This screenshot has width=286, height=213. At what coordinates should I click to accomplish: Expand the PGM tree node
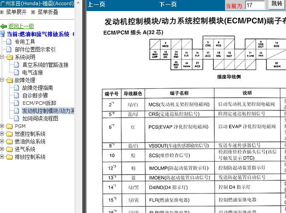[2, 126]
